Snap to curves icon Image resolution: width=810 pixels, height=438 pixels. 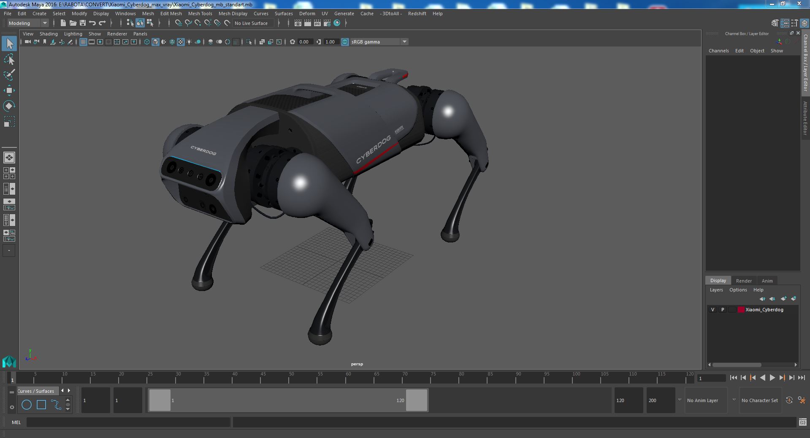click(x=188, y=23)
